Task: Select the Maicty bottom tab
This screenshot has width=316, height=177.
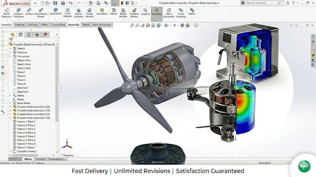Action: [x=28, y=159]
